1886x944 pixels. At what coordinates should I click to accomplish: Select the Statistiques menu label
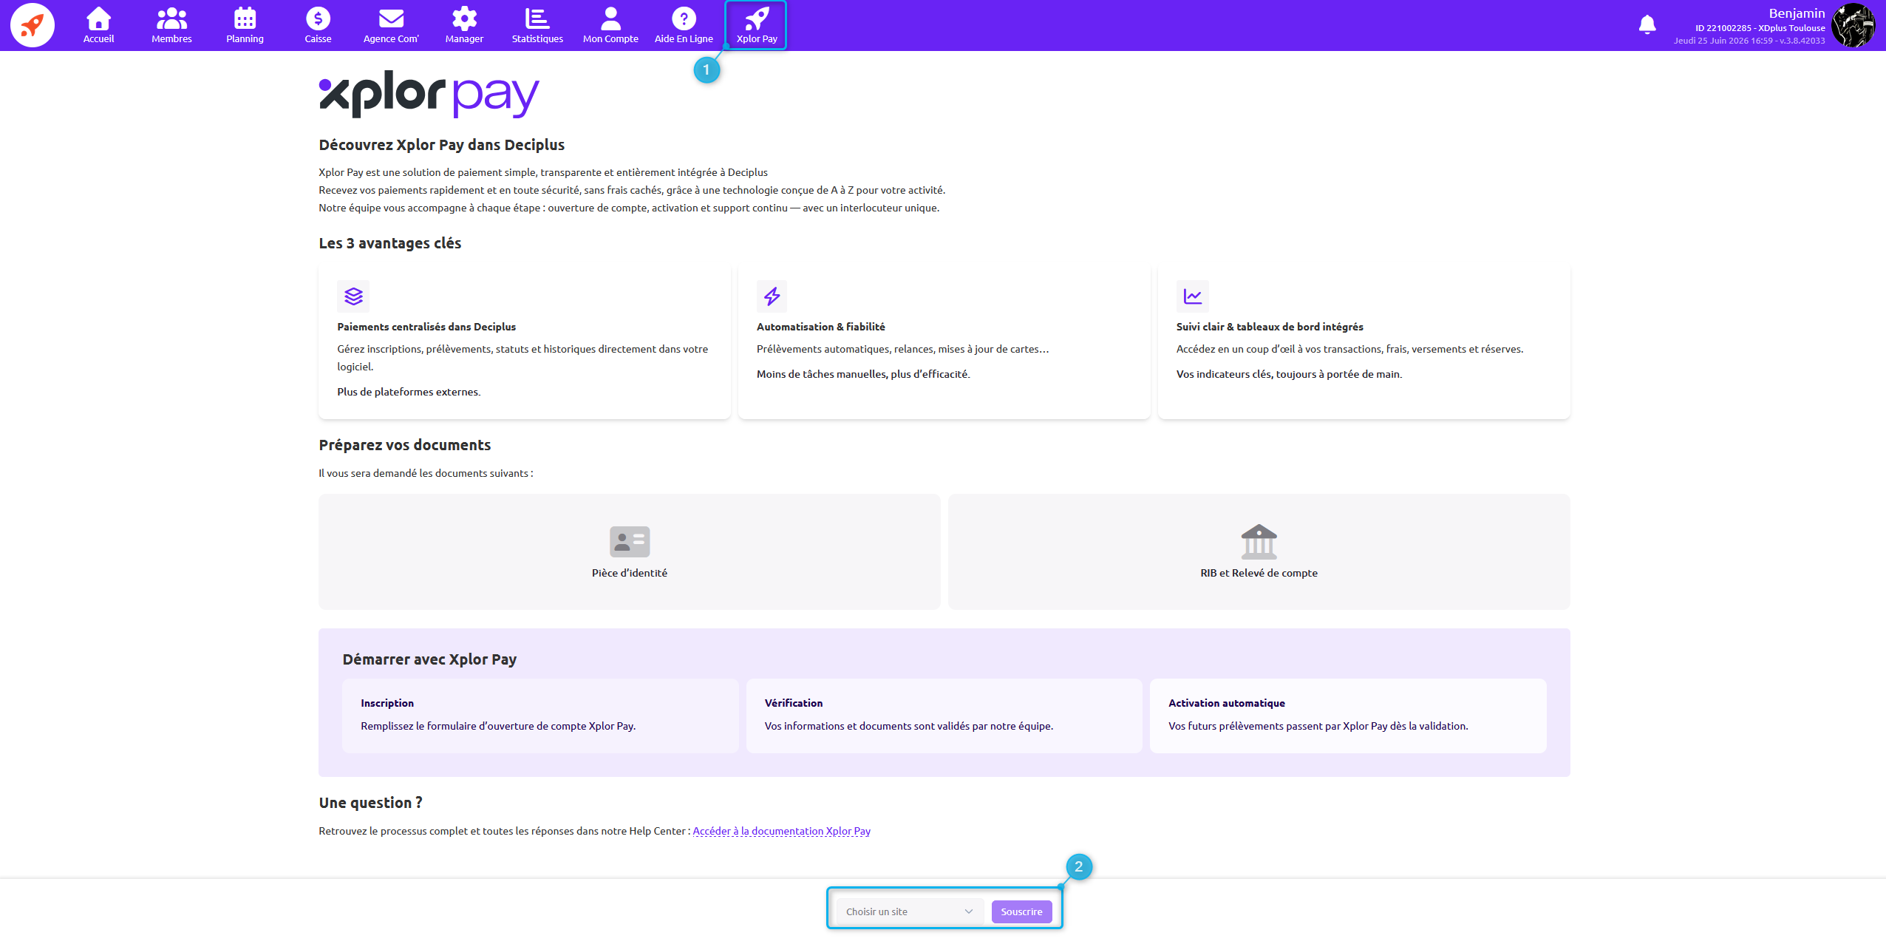(x=537, y=39)
